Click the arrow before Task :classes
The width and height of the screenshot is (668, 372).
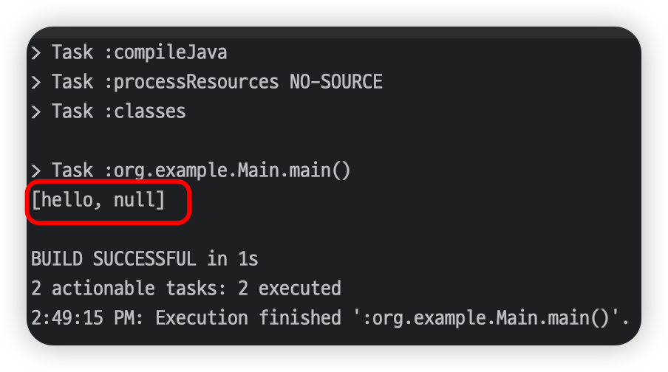click(x=36, y=111)
